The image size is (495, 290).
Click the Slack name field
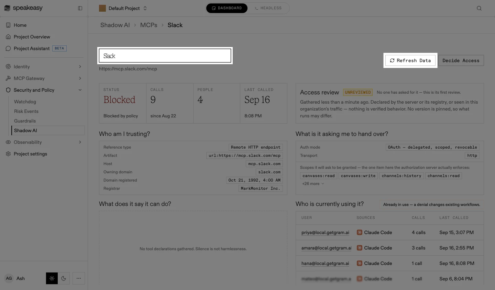pos(165,56)
